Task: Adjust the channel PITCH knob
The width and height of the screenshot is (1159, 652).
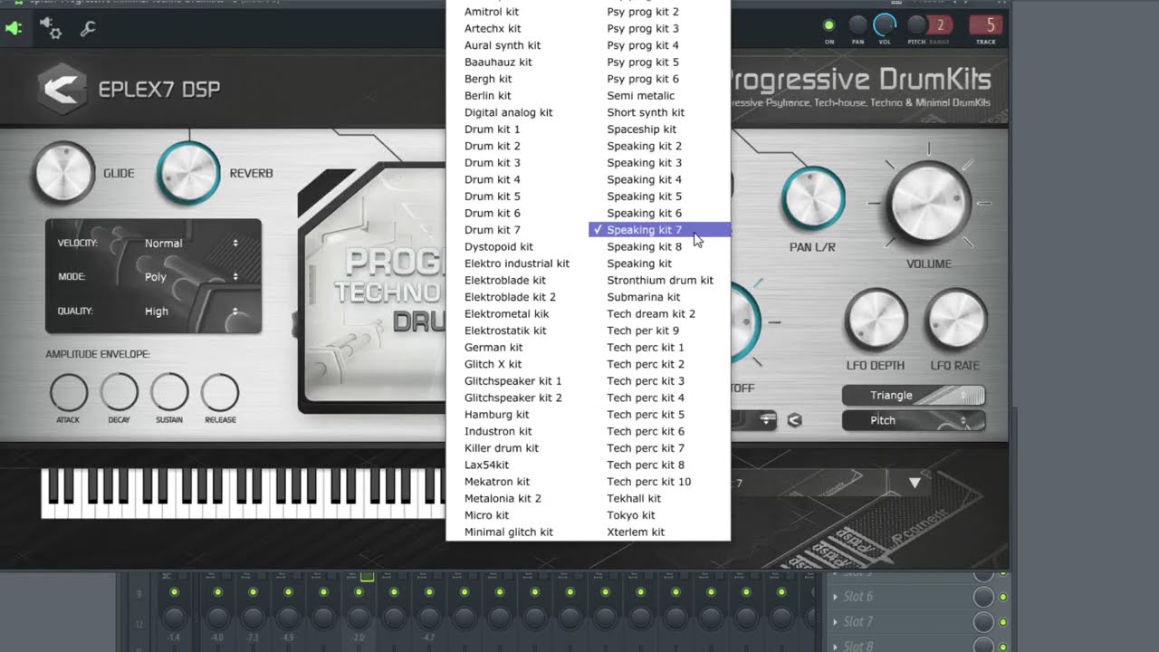Action: tap(916, 25)
